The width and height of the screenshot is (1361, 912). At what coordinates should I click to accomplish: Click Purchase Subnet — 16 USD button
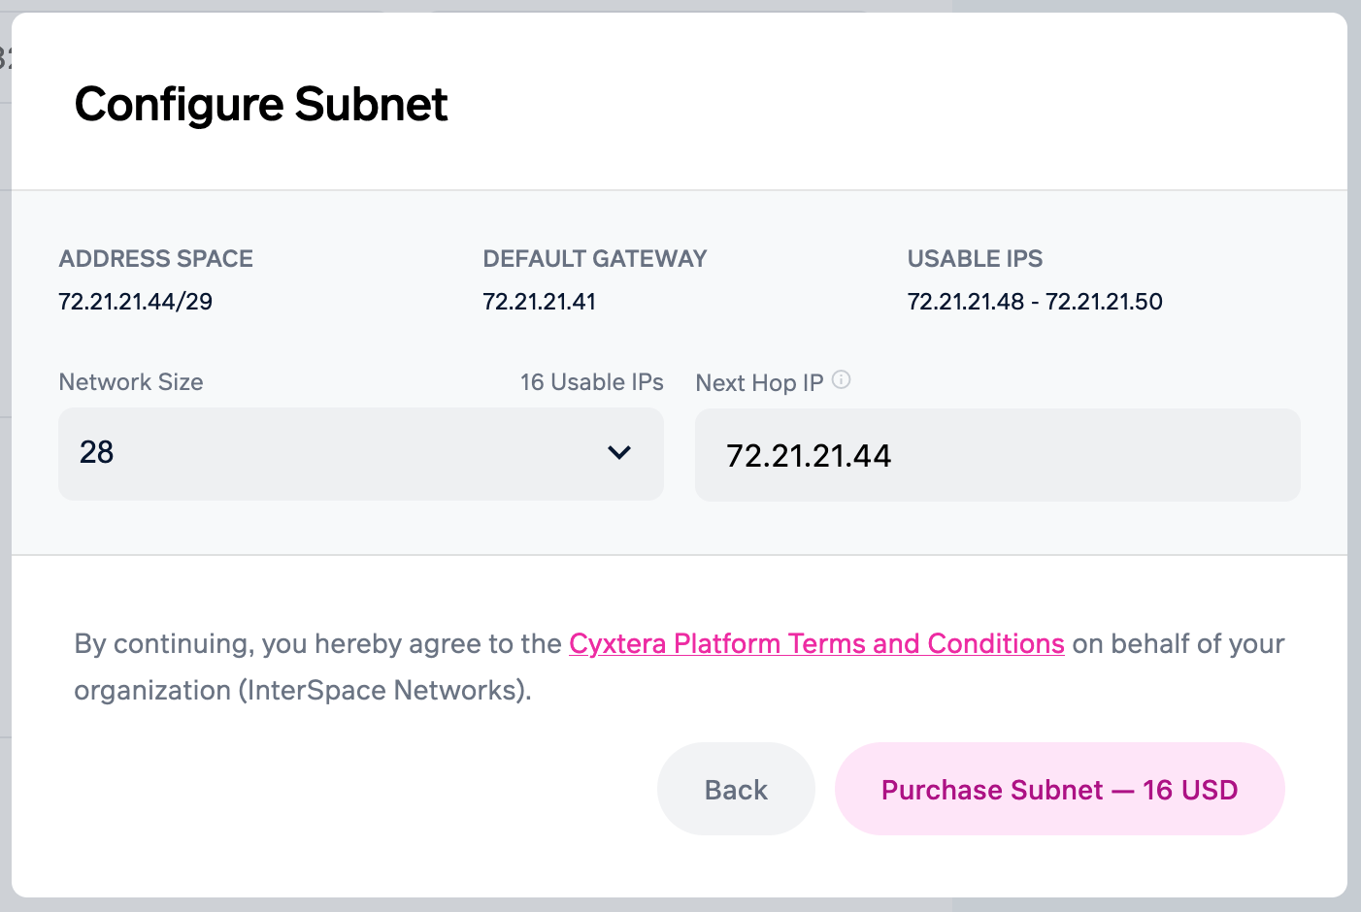tap(1059, 789)
